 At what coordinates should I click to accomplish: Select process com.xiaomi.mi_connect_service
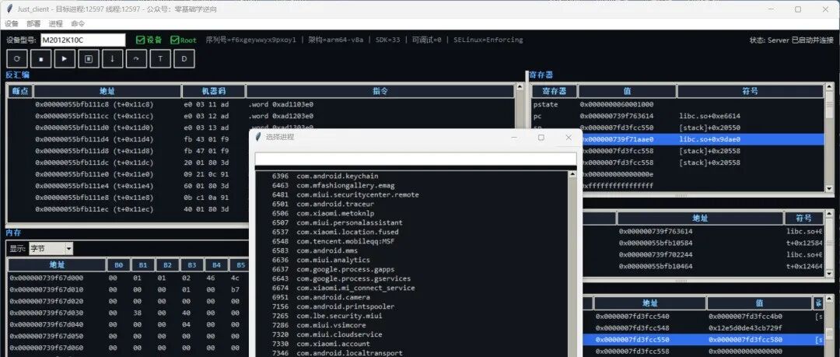pyautogui.click(x=411, y=288)
